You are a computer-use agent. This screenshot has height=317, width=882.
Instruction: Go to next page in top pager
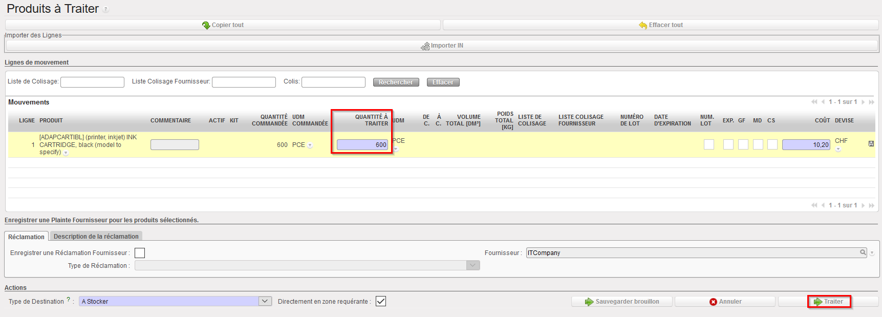863,102
